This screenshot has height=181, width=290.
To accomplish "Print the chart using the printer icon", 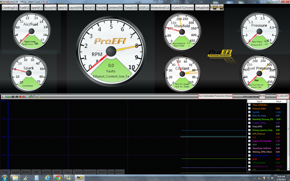I will pos(27,97).
